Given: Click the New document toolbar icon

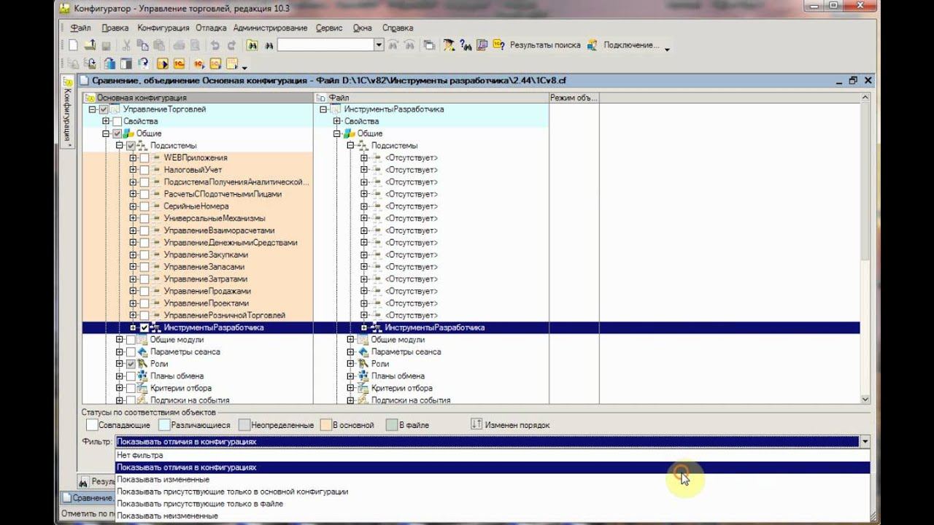Looking at the screenshot, I should [x=73, y=45].
